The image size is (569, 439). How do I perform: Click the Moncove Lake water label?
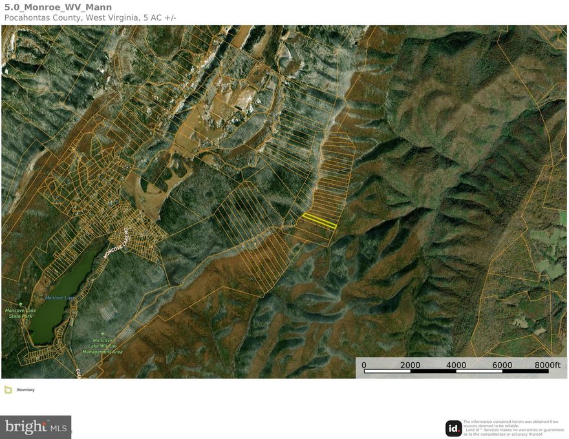(x=62, y=298)
